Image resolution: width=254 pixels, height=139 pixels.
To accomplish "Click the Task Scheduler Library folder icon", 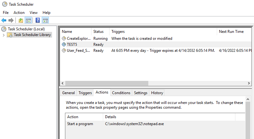I will pos(10,35).
